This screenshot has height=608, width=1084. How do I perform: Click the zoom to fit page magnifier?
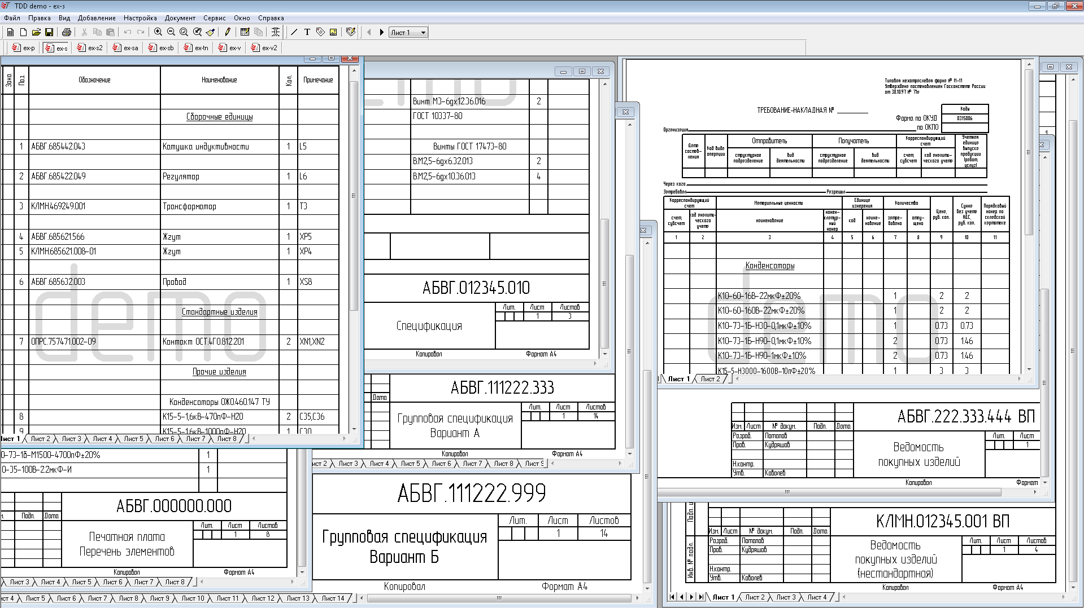point(184,32)
